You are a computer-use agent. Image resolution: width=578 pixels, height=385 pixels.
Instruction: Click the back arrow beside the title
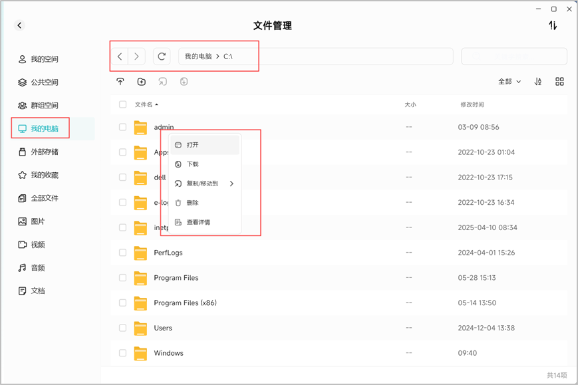(19, 25)
